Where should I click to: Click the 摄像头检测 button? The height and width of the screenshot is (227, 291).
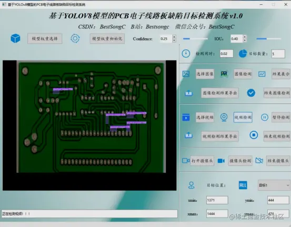point(240,161)
